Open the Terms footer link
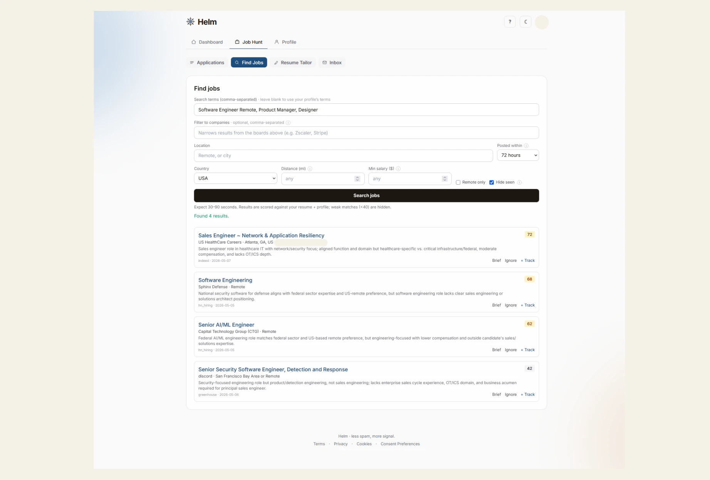 [319, 444]
